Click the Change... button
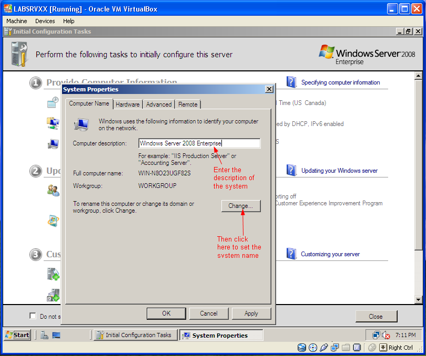The height and width of the screenshot is (356, 426). point(241,206)
